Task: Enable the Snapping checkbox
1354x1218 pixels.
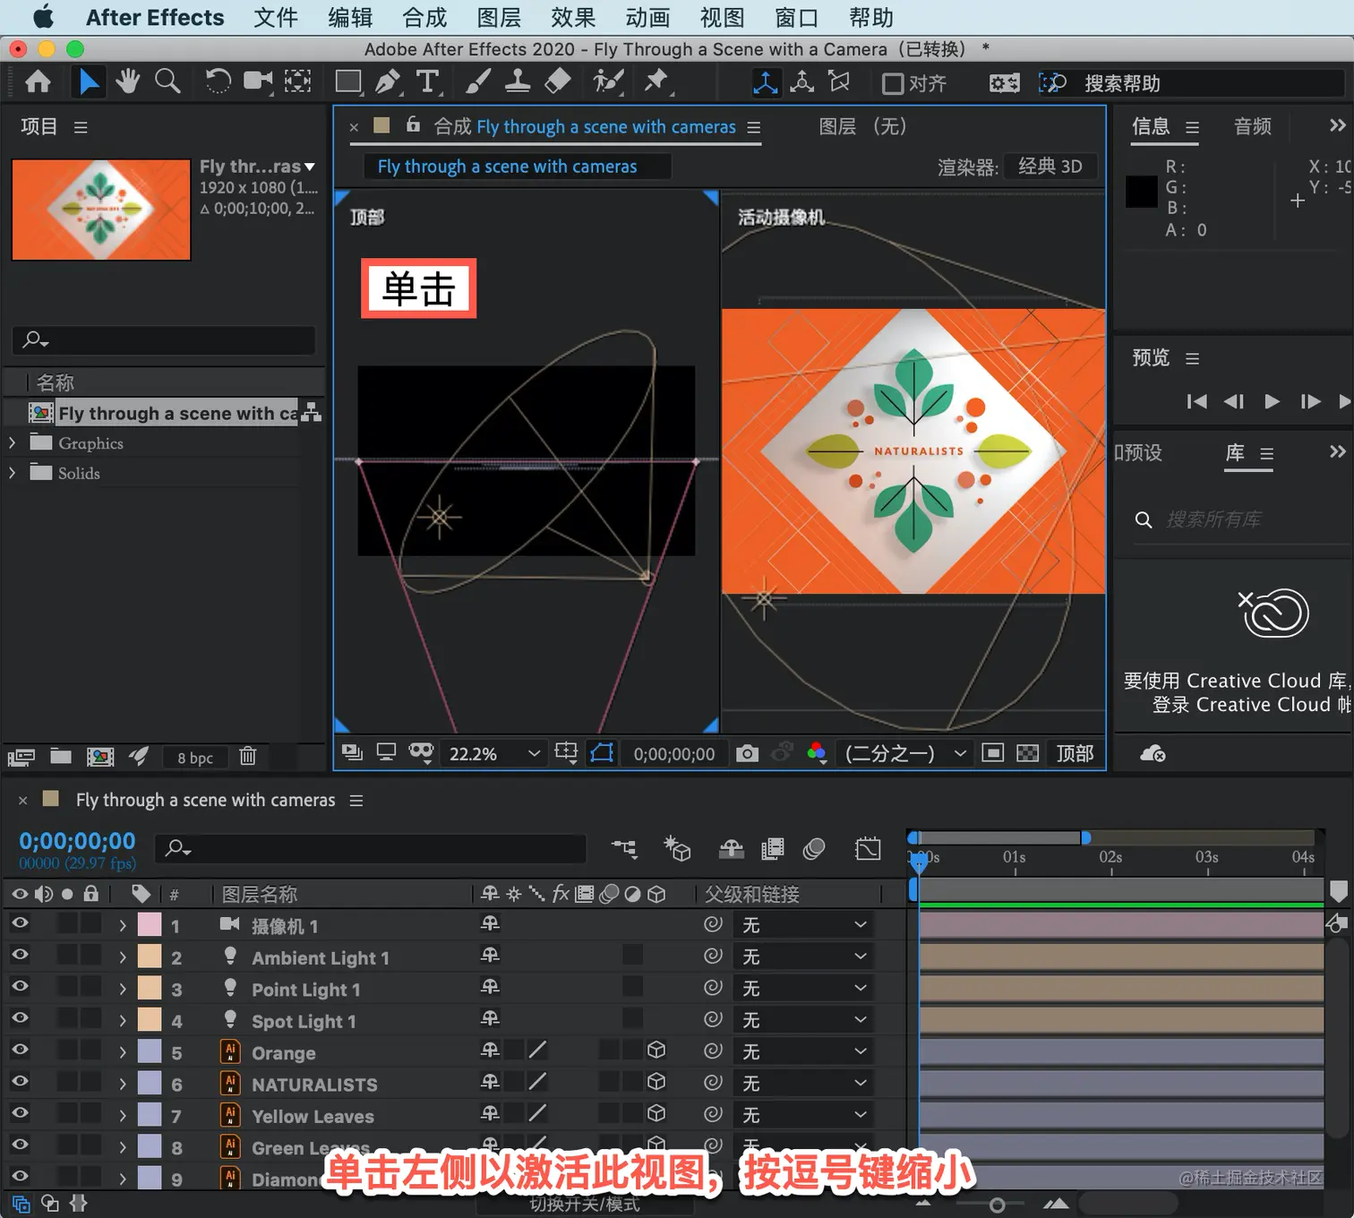Action: pyautogui.click(x=893, y=83)
